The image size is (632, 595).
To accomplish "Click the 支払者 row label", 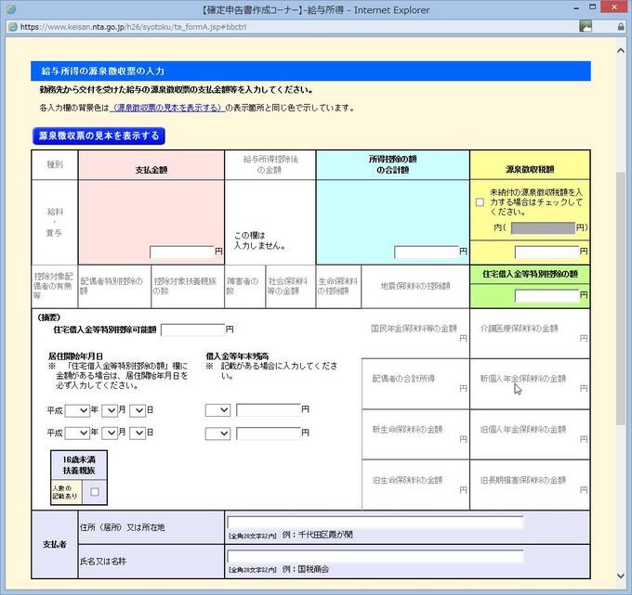I will [55, 545].
